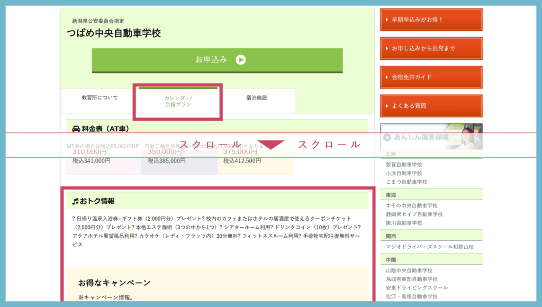Open the 鳥取県東部自動車学校 link
The height and width of the screenshot is (307, 542).
click(412, 279)
